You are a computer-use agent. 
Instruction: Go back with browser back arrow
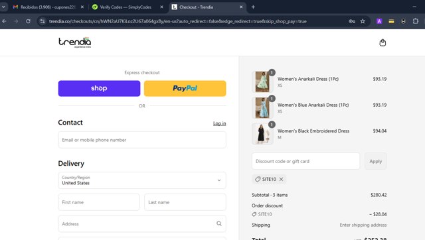pos(5,21)
